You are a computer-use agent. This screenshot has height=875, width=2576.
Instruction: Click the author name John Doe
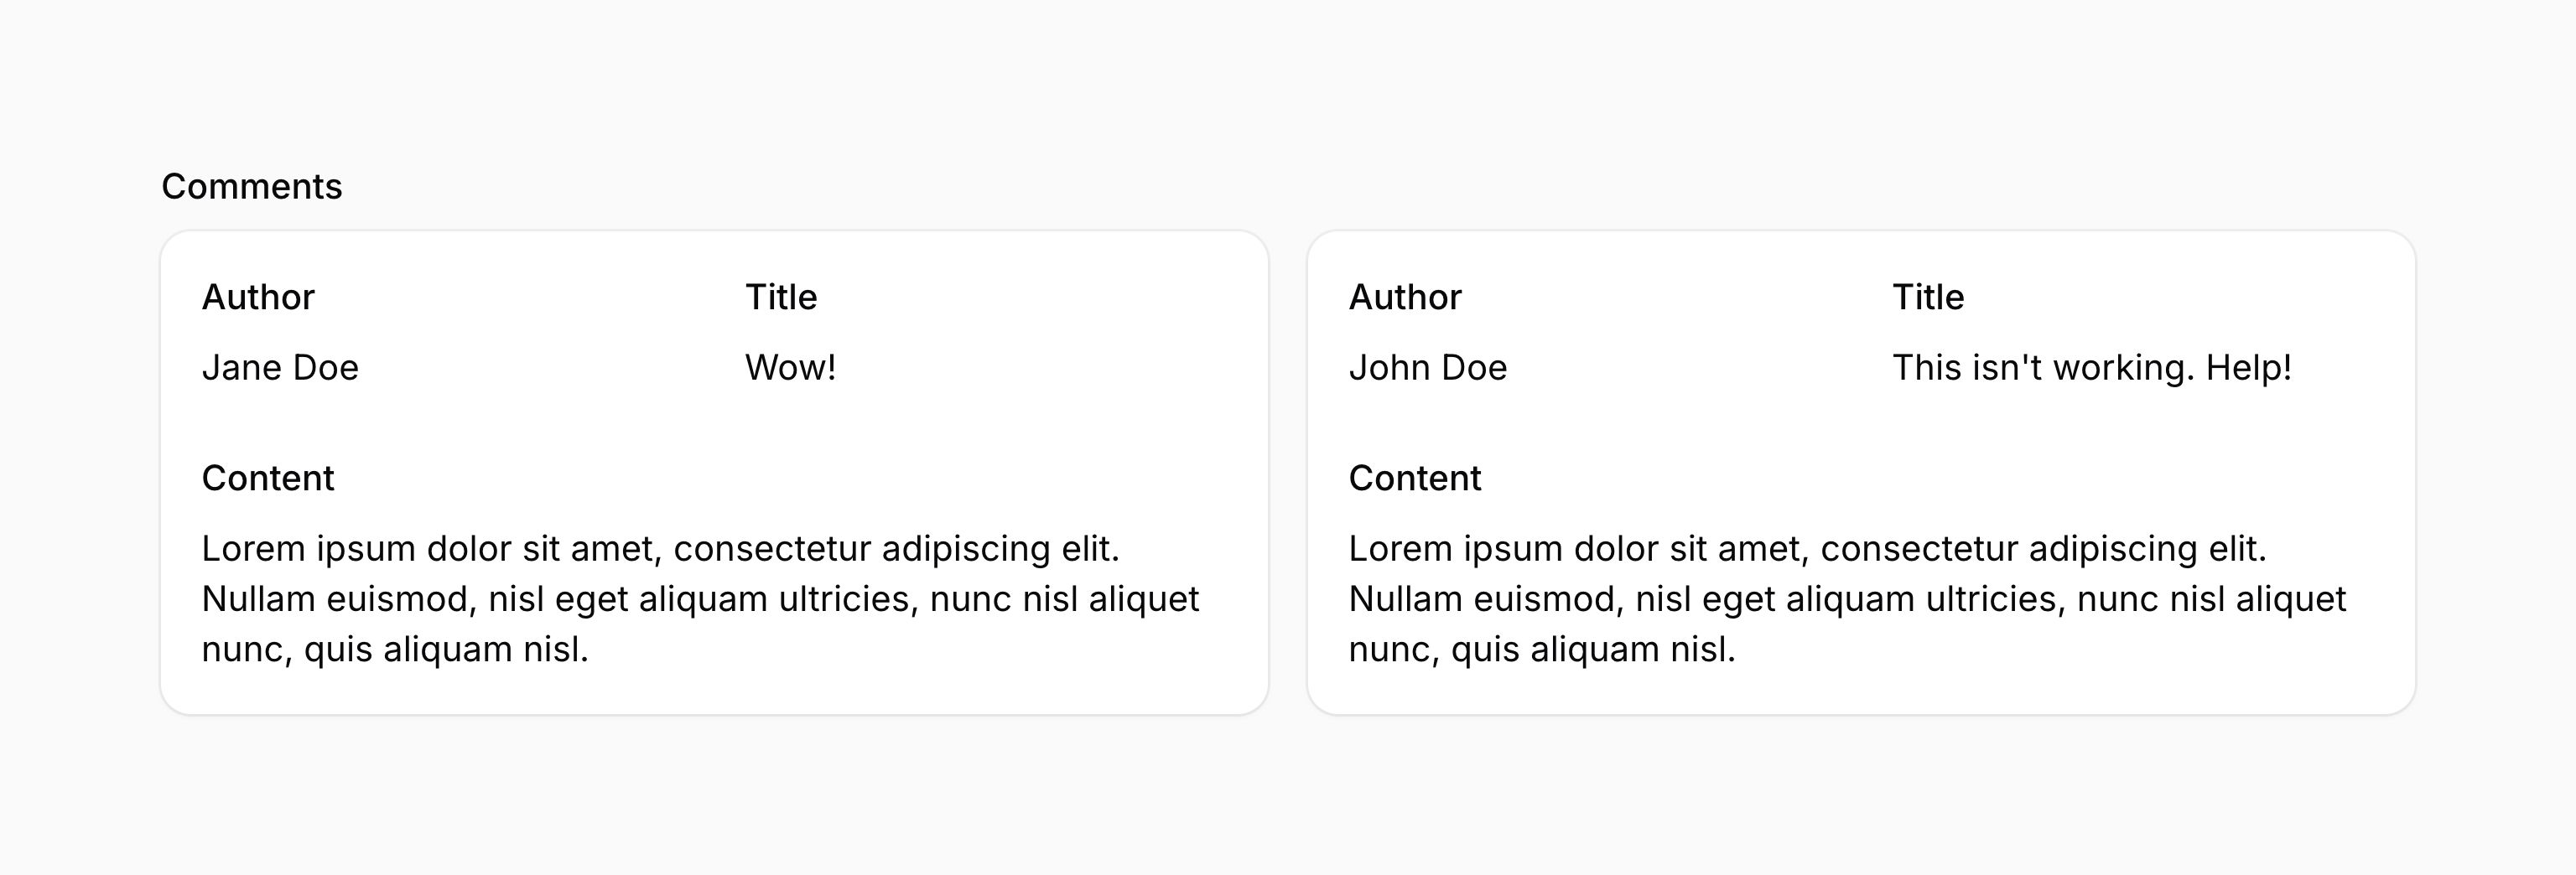1428,367
